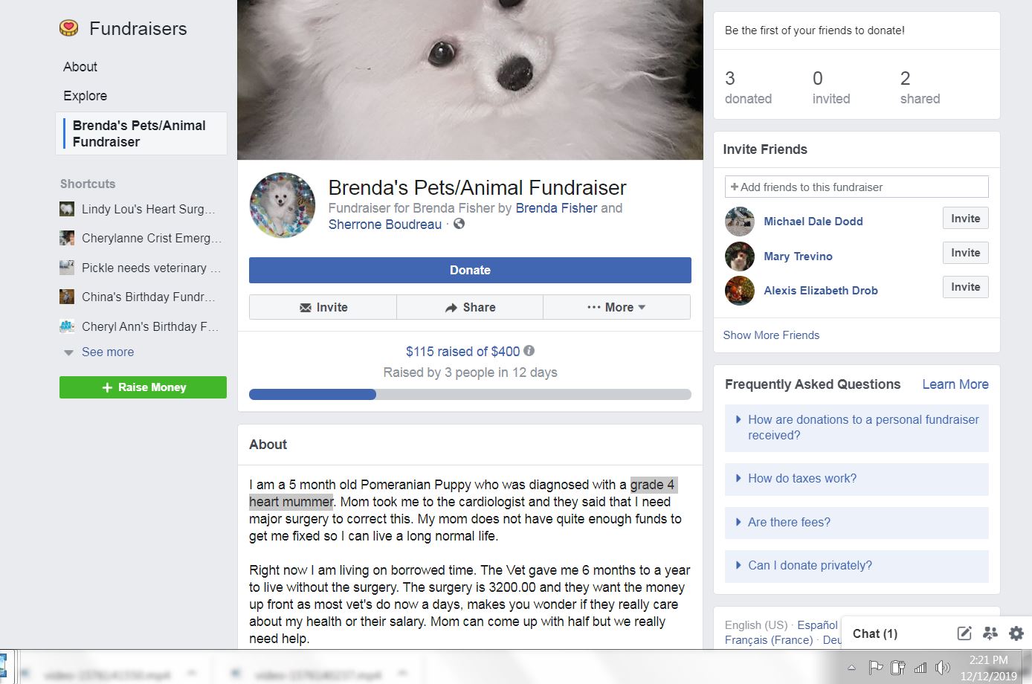
Task: Expand See more shortcuts
Action: coord(107,352)
